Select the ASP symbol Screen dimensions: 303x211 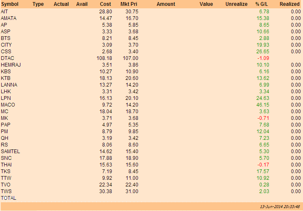point(5,32)
